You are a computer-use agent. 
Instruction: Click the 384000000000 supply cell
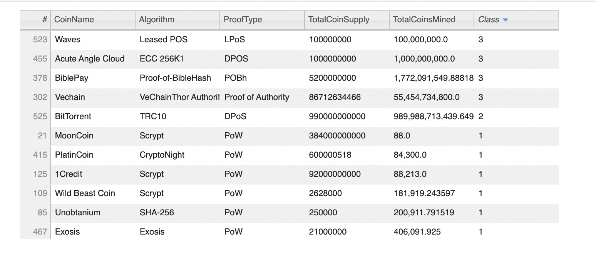click(x=347, y=136)
